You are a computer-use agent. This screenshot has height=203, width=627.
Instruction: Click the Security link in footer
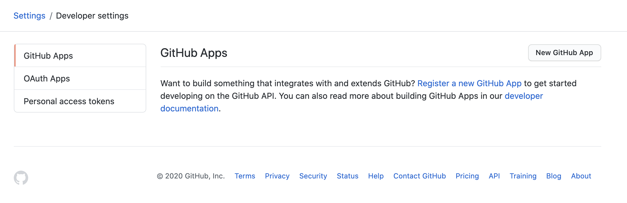click(313, 176)
